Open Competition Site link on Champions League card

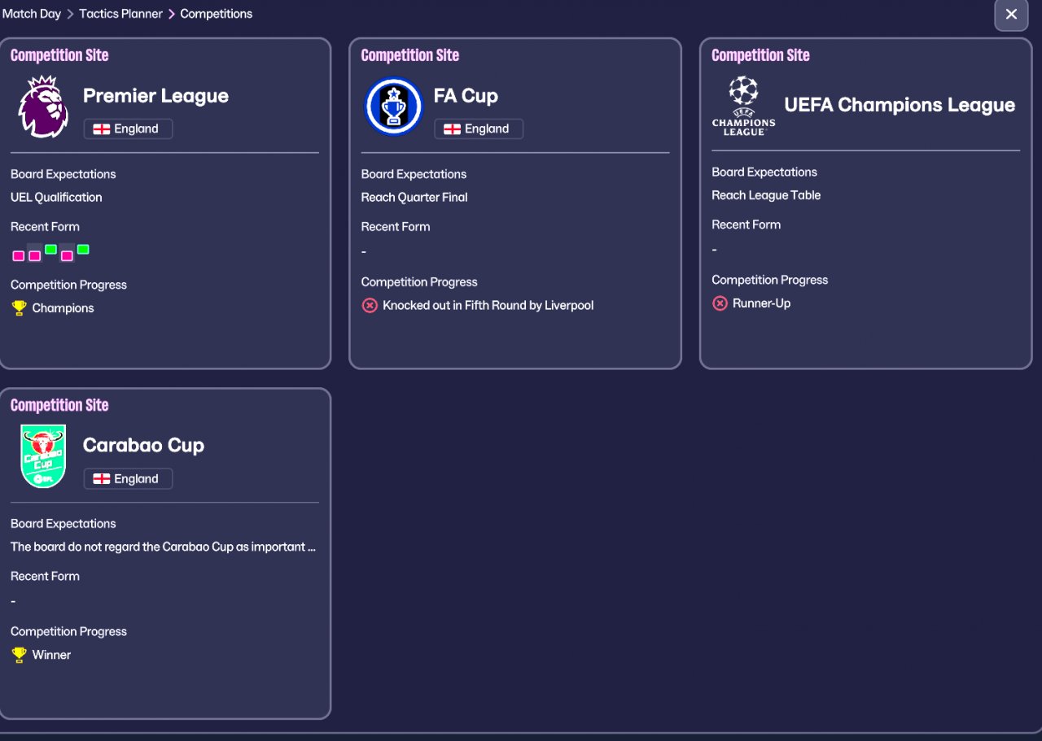click(x=760, y=55)
